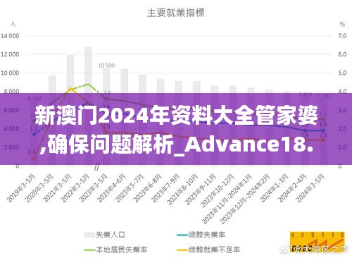Screen dimensions: 352x258
Task: Click the chart title 主要就業指標
Action: tap(176, 13)
